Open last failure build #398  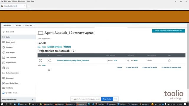(136, 61)
